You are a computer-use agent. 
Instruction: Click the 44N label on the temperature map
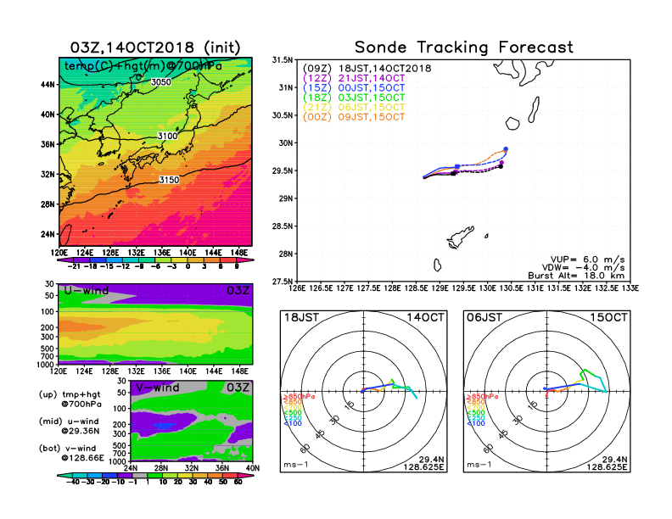pos(48,85)
